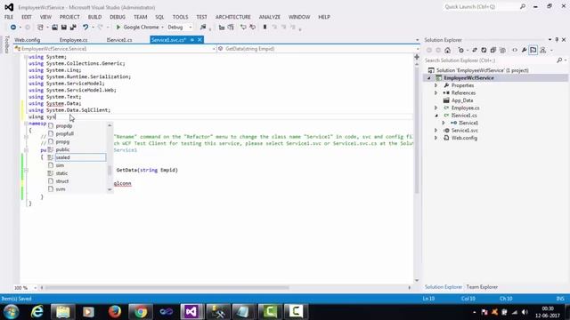
Task: Save the current file using toolbar icon
Action: pyautogui.click(x=64, y=28)
